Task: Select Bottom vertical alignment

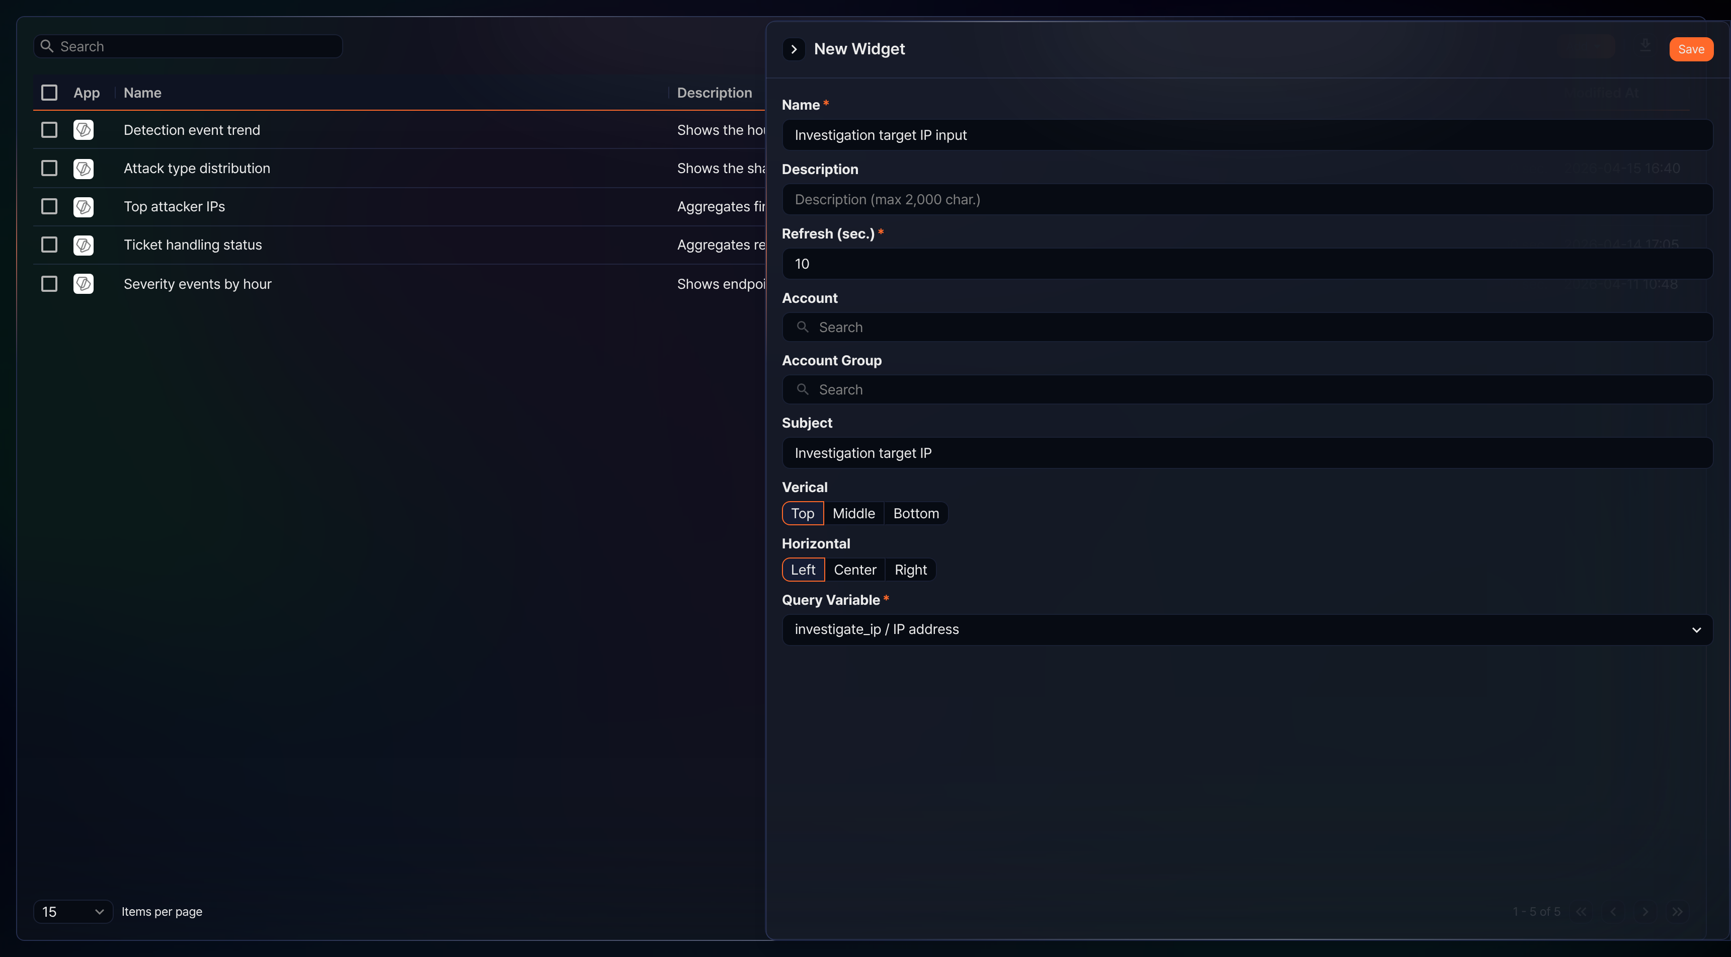Action: tap(916, 513)
